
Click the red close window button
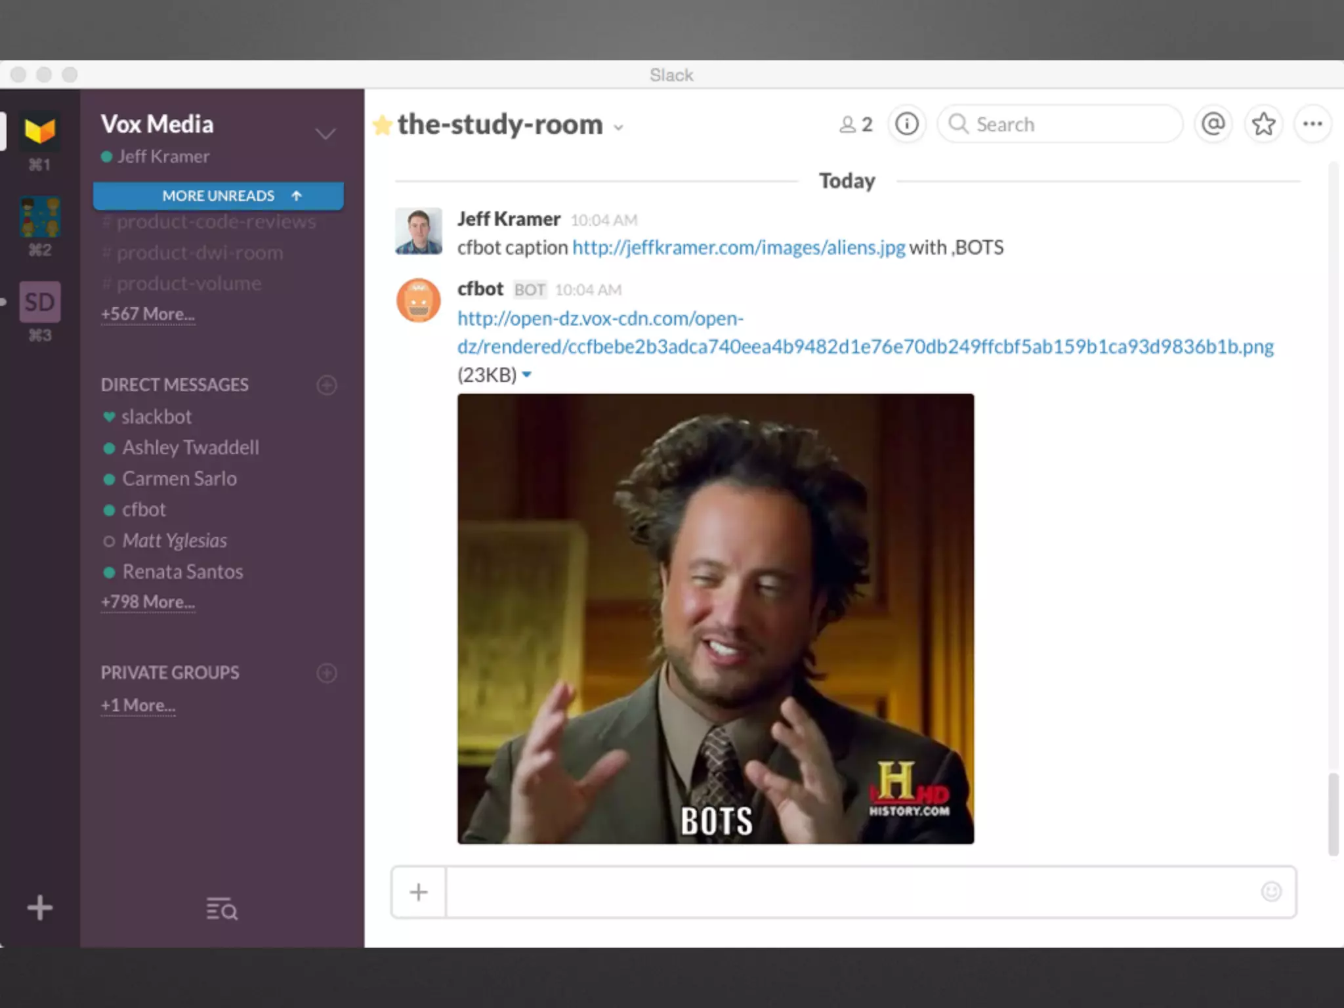pos(18,75)
